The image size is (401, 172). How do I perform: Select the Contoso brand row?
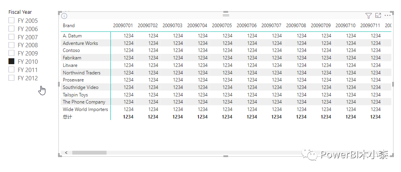tap(71, 50)
